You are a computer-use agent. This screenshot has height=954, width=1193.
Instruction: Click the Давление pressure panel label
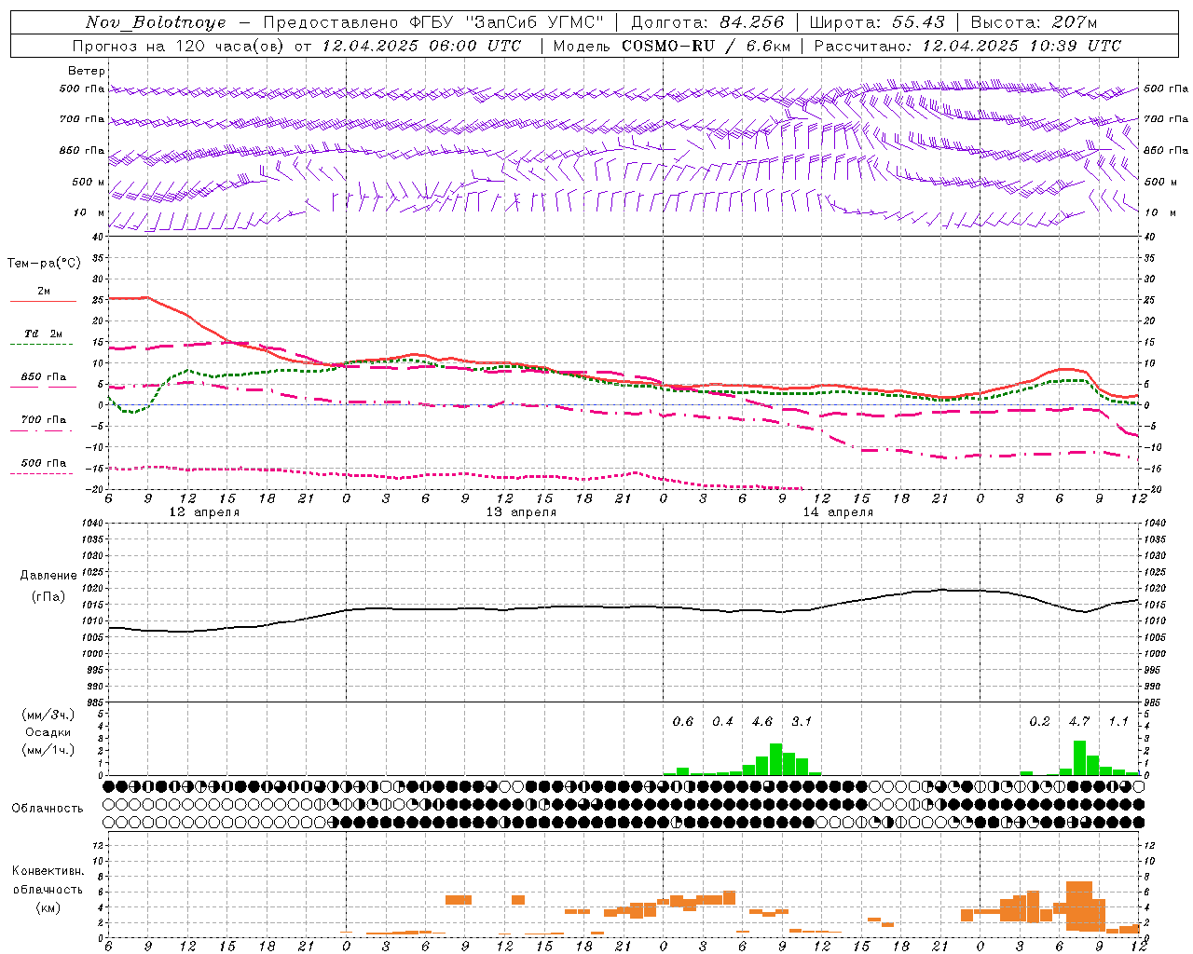pyautogui.click(x=48, y=576)
